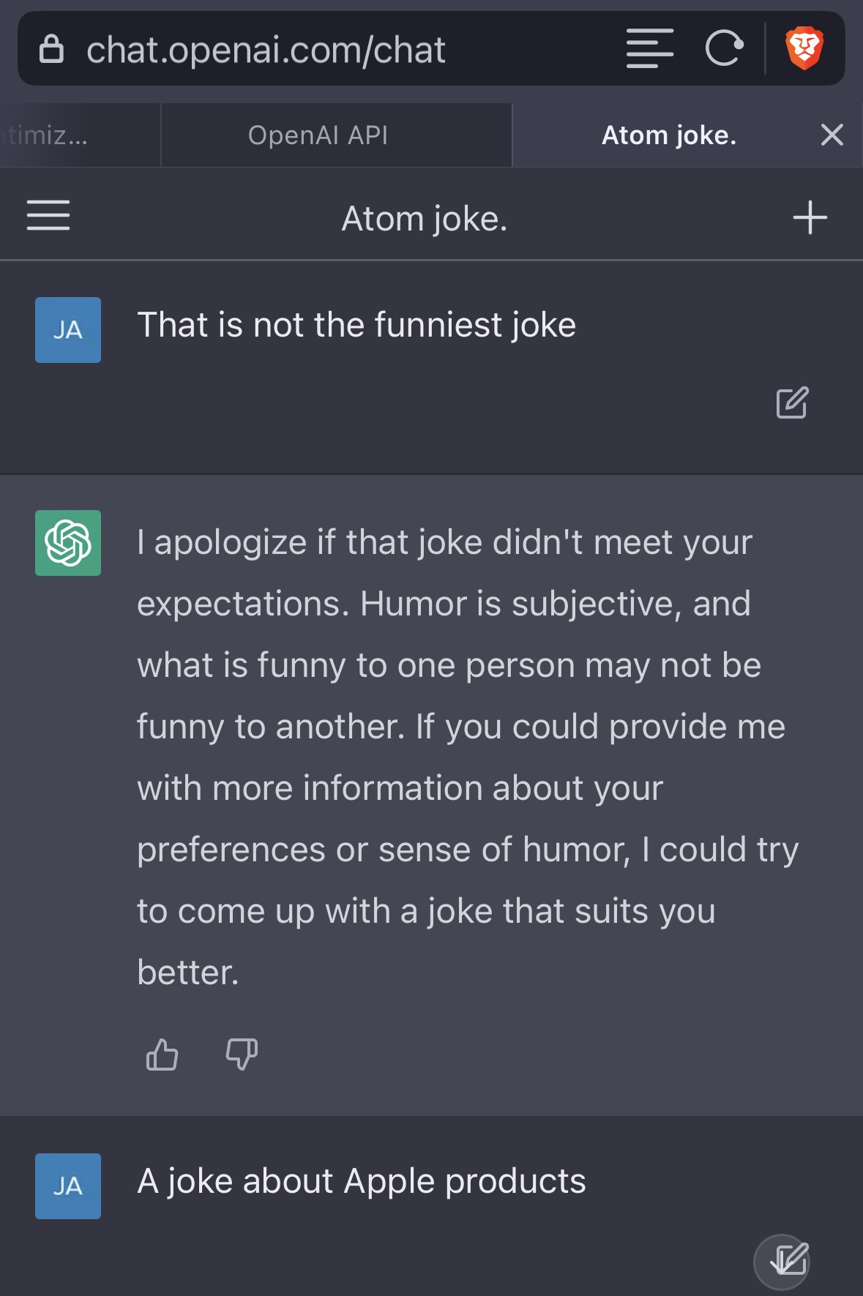Give thumbs up to the response
This screenshot has height=1296, width=863.
click(x=162, y=1055)
